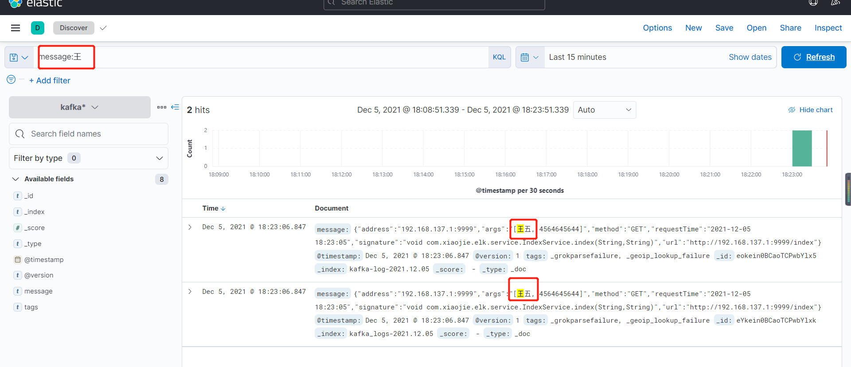This screenshot has height=367, width=851.
Task: Focus the Search field names box
Action: 89,134
